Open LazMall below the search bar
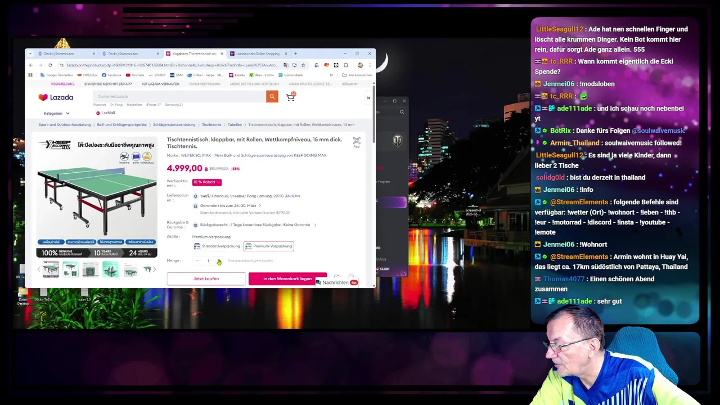Screen dimensions: 720x405 pyautogui.click(x=105, y=113)
